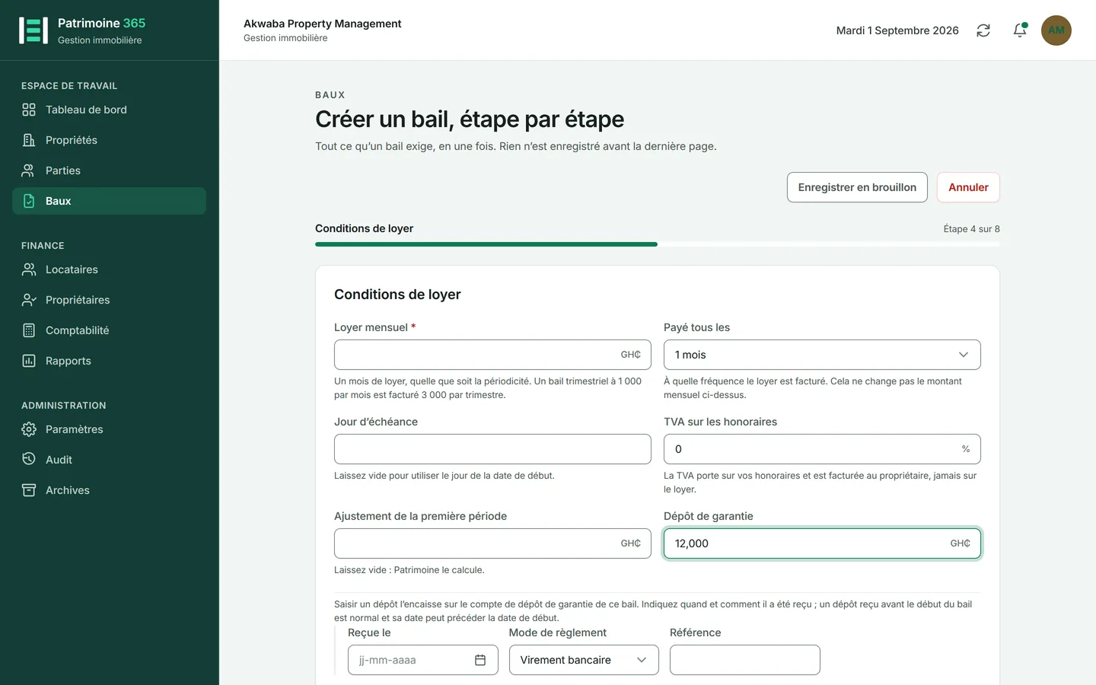Open Paramètres under Administration
Viewport: 1096px width, 685px height.
coord(109,429)
